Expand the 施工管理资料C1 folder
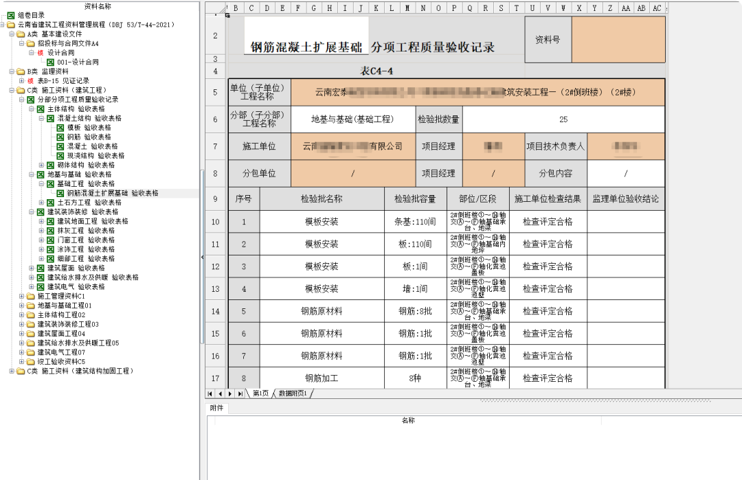This screenshot has height=480, width=742. pos(22,296)
